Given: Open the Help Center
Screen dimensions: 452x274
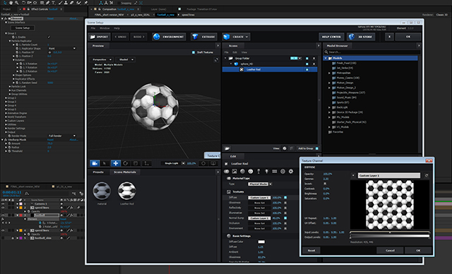Looking at the screenshot, I should (331, 37).
